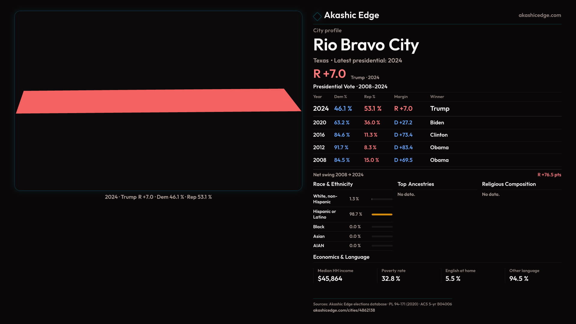The image size is (576, 324).
Task: Click the 2008 Obama D +69.5 row
Action: [437, 160]
